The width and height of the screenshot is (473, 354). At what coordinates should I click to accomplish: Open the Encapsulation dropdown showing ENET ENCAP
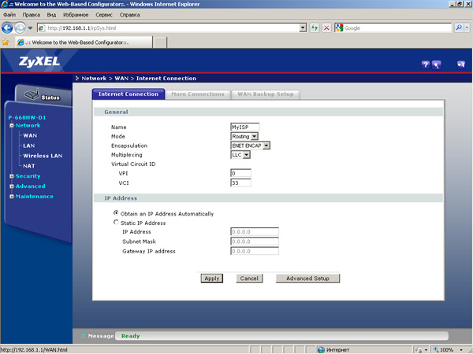[x=250, y=146]
